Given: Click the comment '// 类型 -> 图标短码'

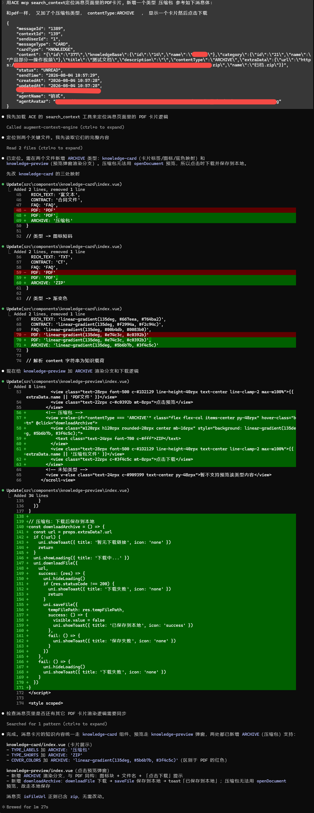Looking at the screenshot, I should point(49,236).
